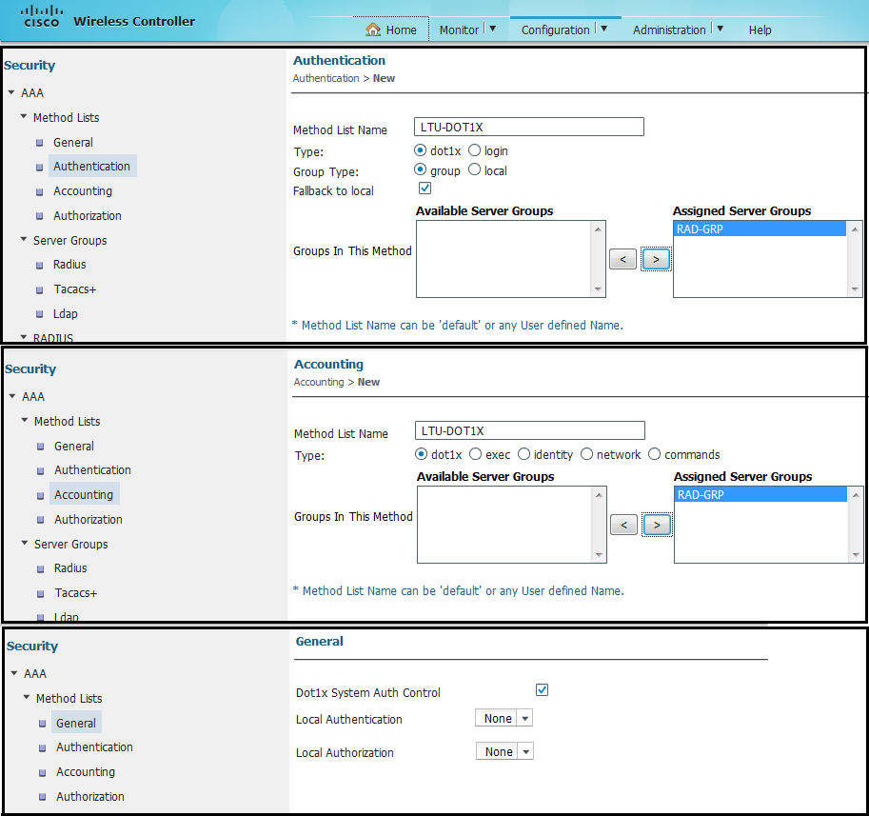The image size is (869, 816).
Task: Toggle the Fallback to local checkbox
Action: pyautogui.click(x=425, y=189)
